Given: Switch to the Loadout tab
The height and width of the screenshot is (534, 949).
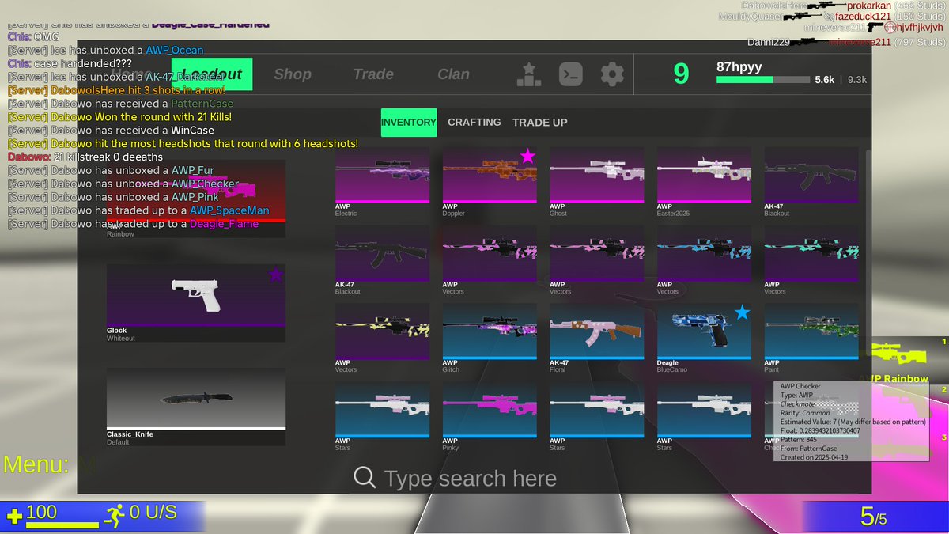Looking at the screenshot, I should click(212, 74).
